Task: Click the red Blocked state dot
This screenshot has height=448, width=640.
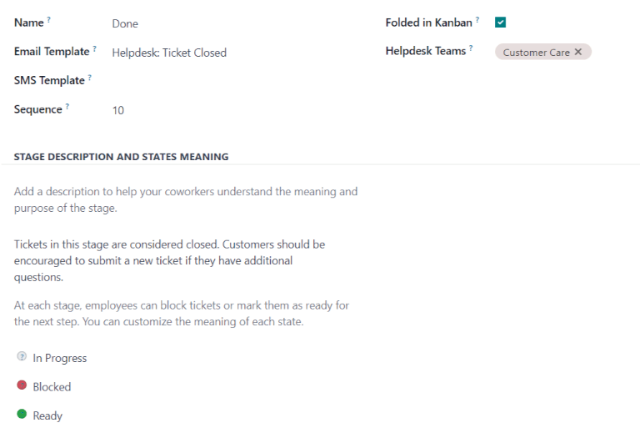Action: pyautogui.click(x=22, y=385)
